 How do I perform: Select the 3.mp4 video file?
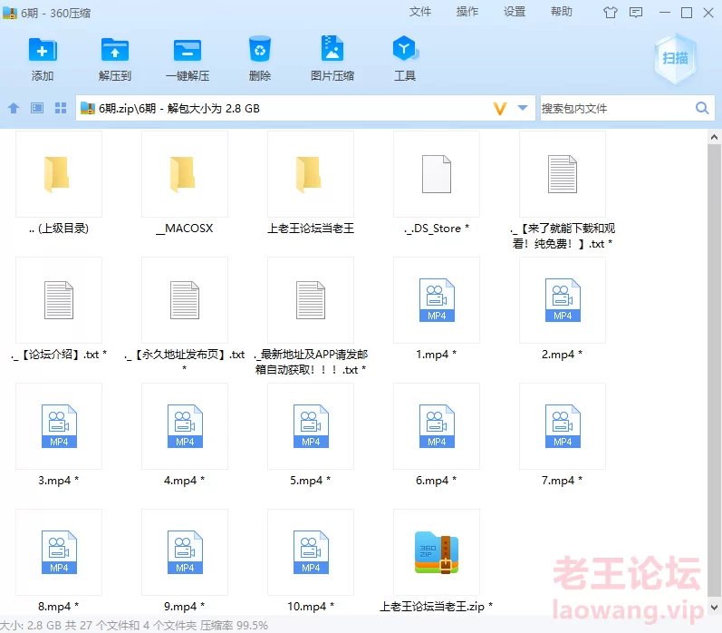(x=59, y=435)
